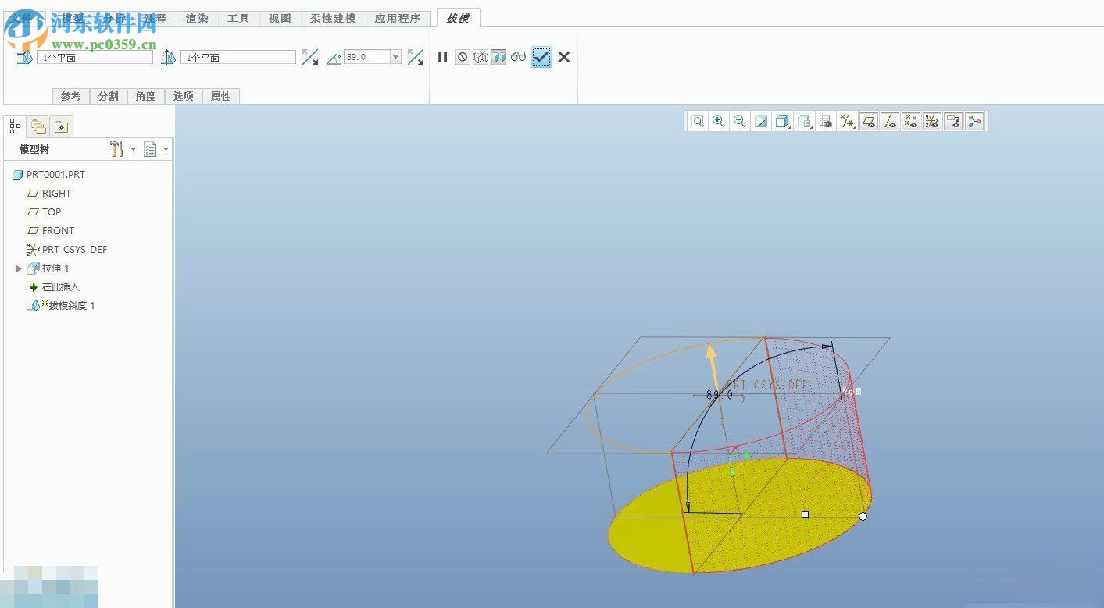The image size is (1104, 608).
Task: Open the draft angle value dropdown arrow
Action: click(x=395, y=57)
